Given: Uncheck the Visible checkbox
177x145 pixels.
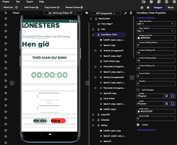Looking at the screenshot, I should pos(138,125).
